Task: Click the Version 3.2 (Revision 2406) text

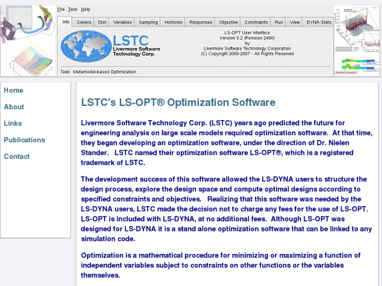Action: pos(247,38)
